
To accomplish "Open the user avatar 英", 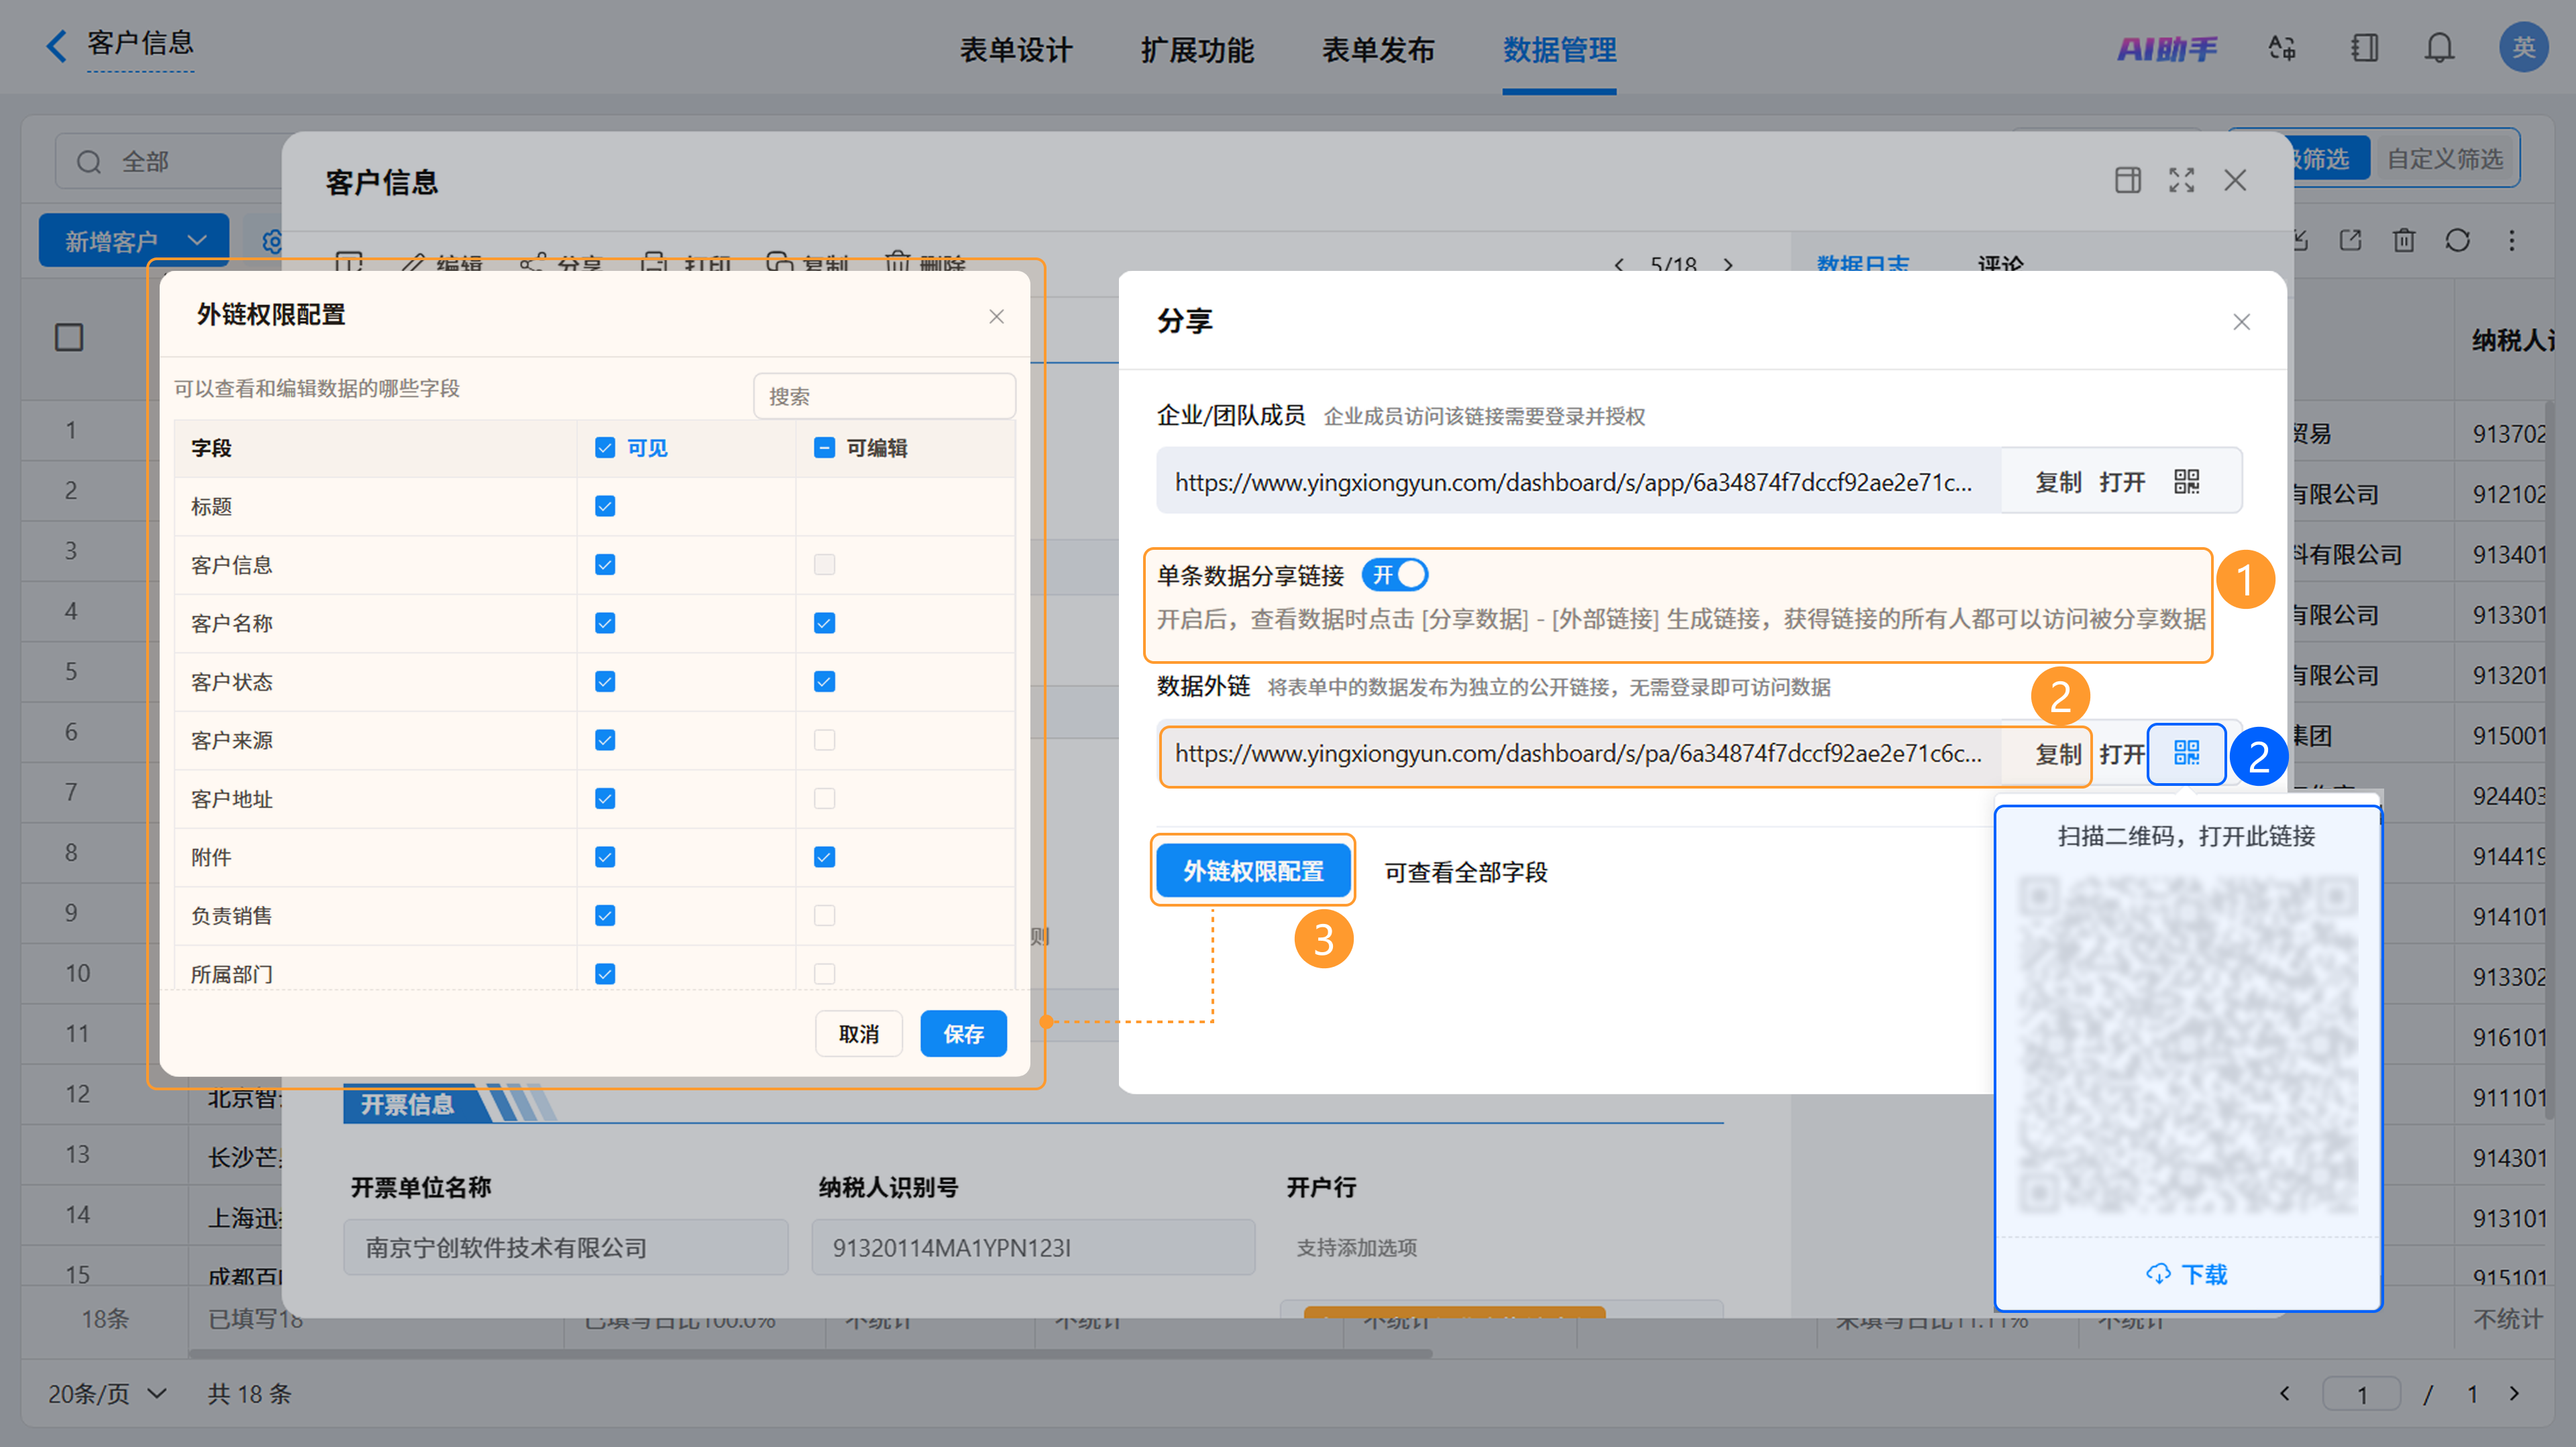I will (2523, 47).
